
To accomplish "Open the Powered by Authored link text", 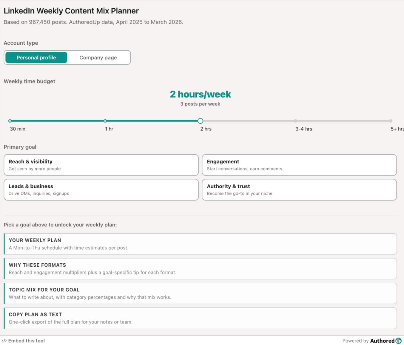I will tap(368, 341).
